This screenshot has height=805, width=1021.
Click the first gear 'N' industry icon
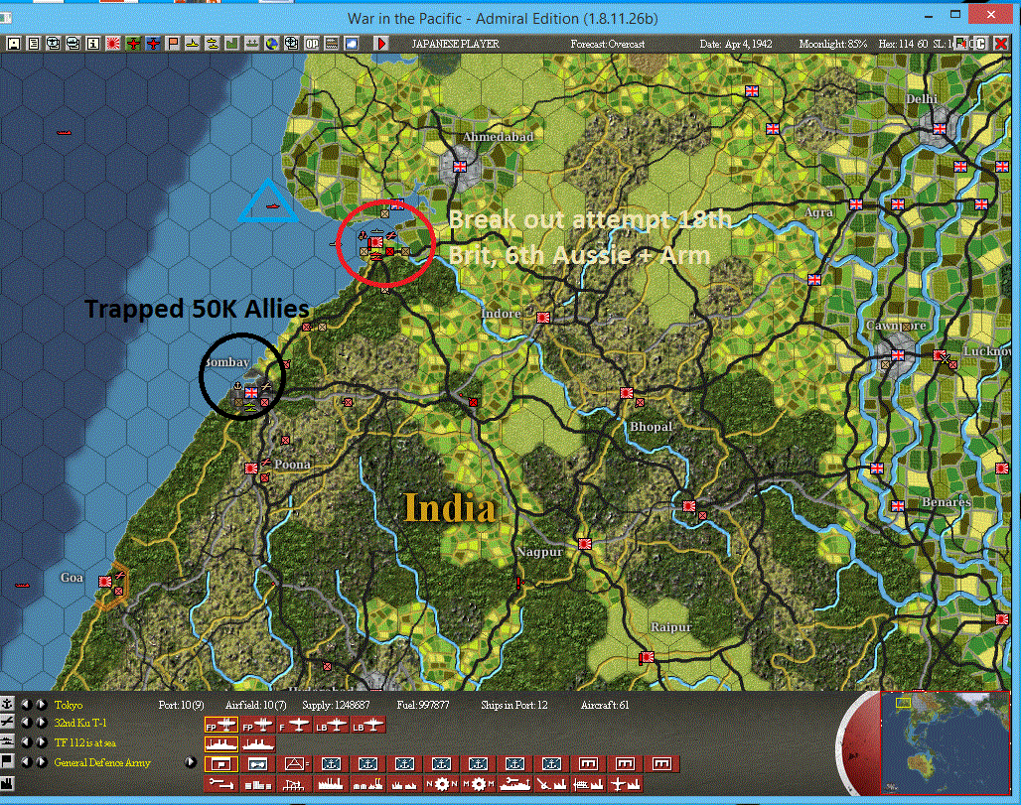[442, 784]
